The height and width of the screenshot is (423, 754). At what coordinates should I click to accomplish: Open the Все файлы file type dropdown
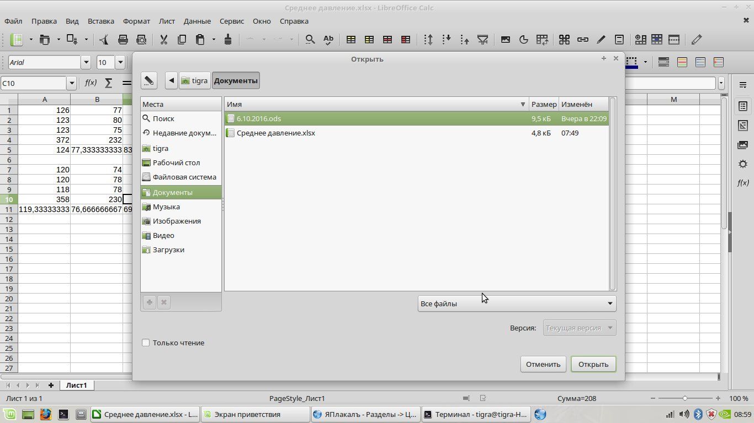coord(517,303)
